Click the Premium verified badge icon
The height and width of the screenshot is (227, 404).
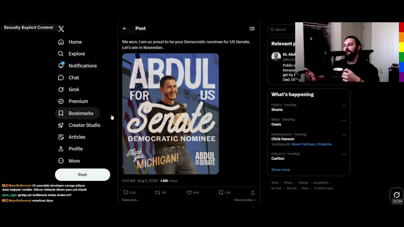[61, 101]
